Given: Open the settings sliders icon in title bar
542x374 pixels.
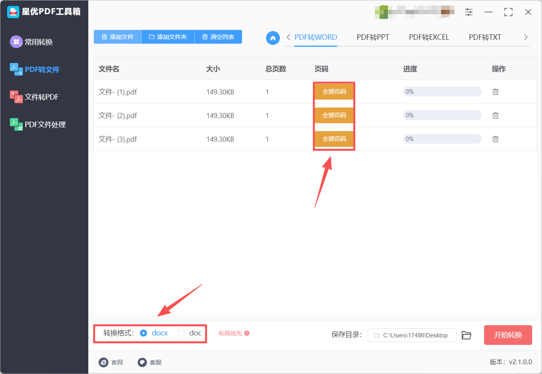Looking at the screenshot, I should pos(469,12).
